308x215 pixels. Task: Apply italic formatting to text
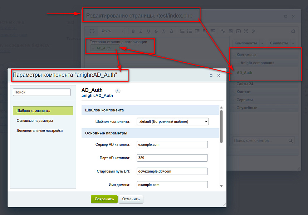point(140,31)
